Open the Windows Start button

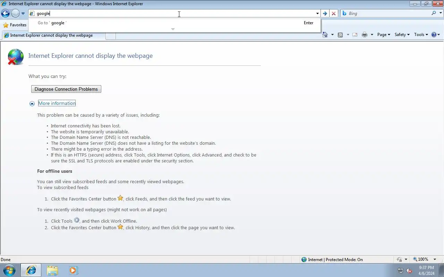9,270
